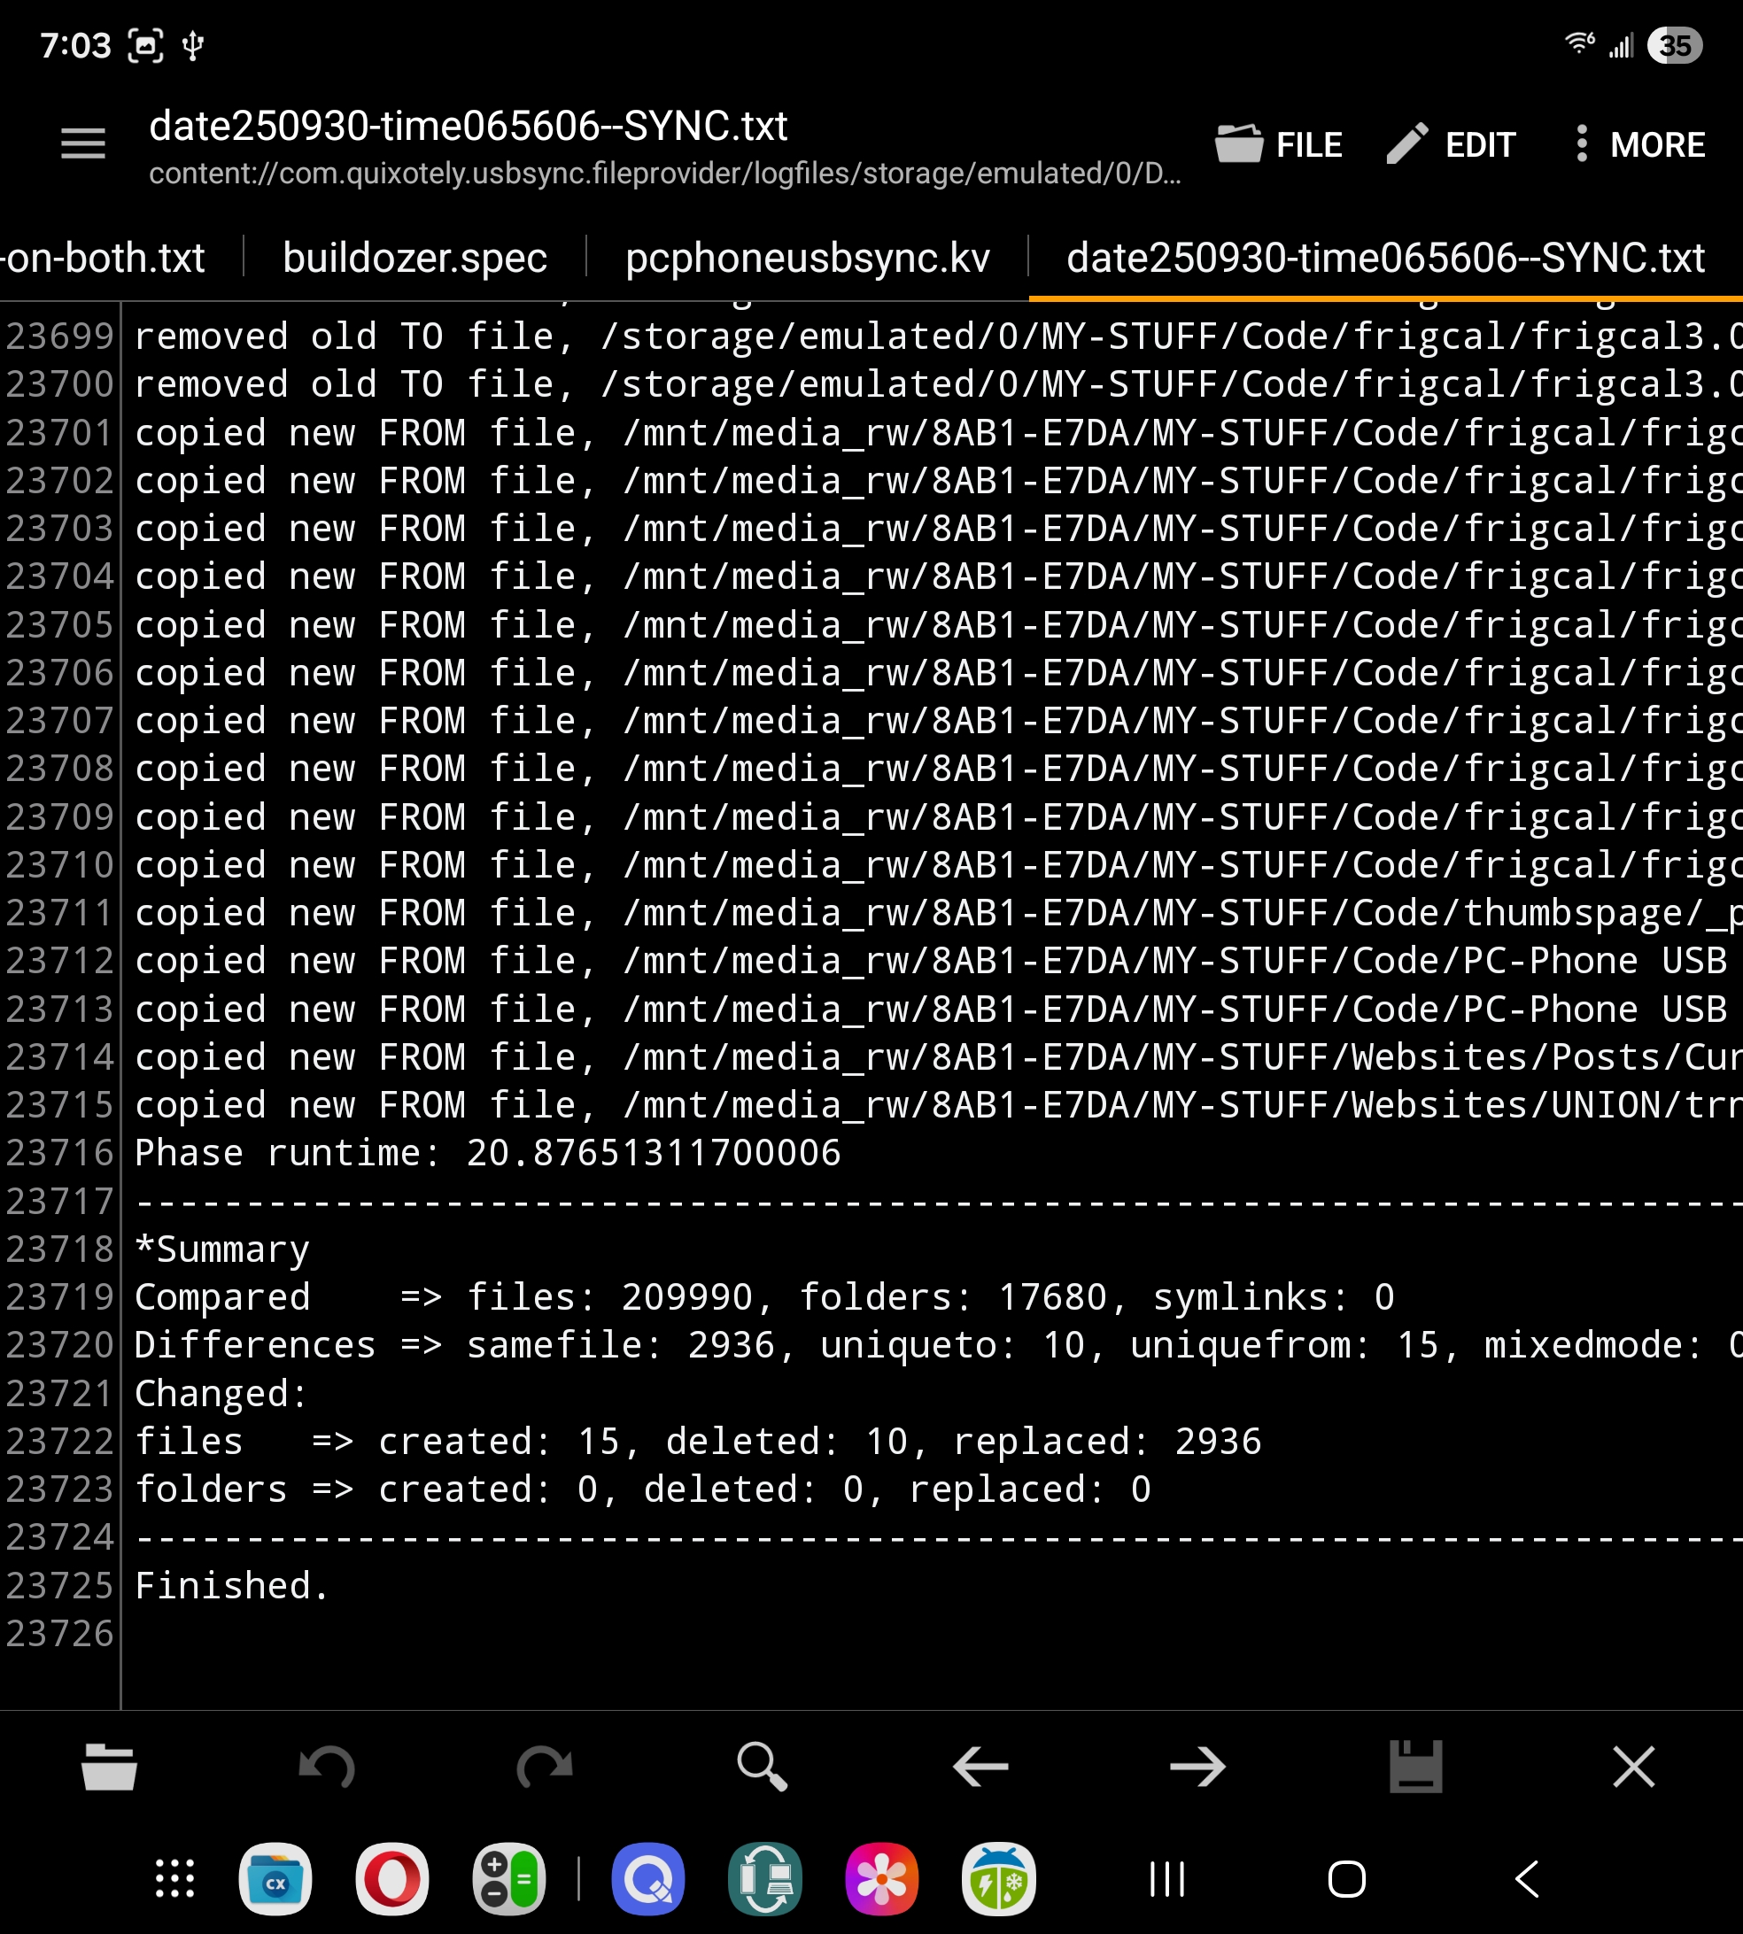This screenshot has width=1743, height=1934.
Task: Open search with the magnifier icon
Action: [x=763, y=1767]
